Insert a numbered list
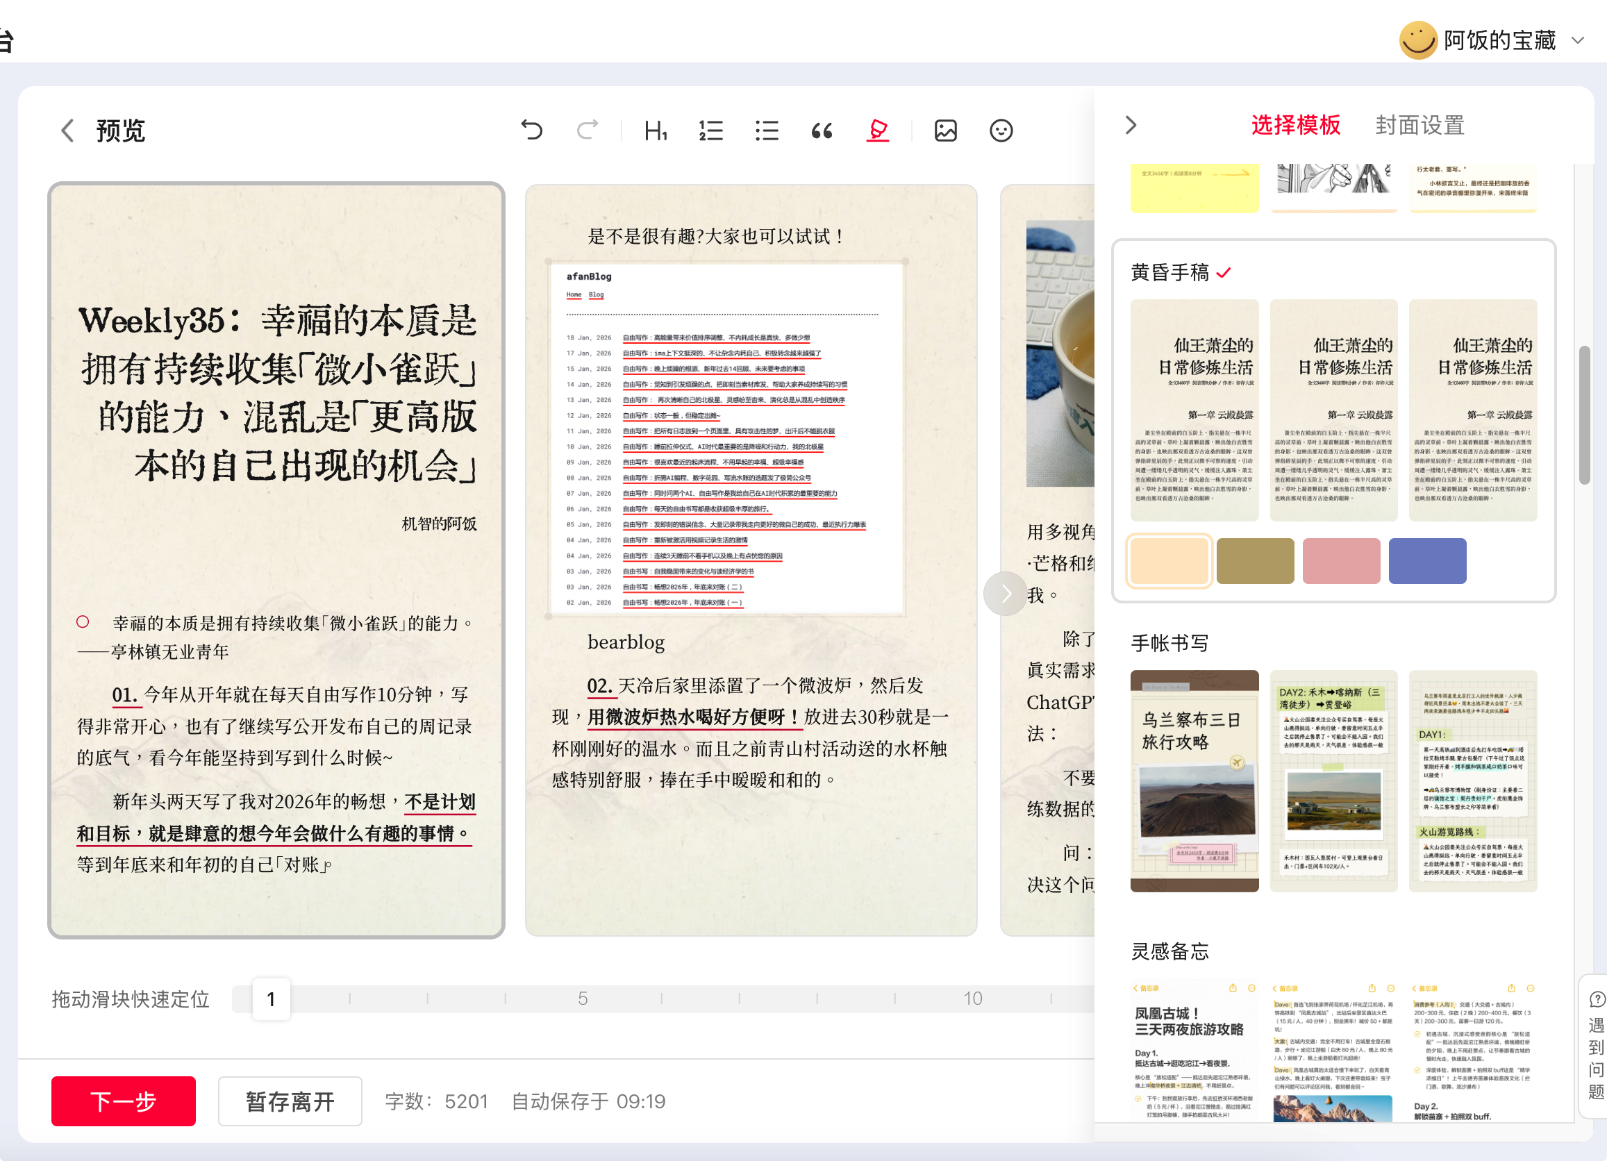Screen dimensions: 1607x1161 (710, 131)
